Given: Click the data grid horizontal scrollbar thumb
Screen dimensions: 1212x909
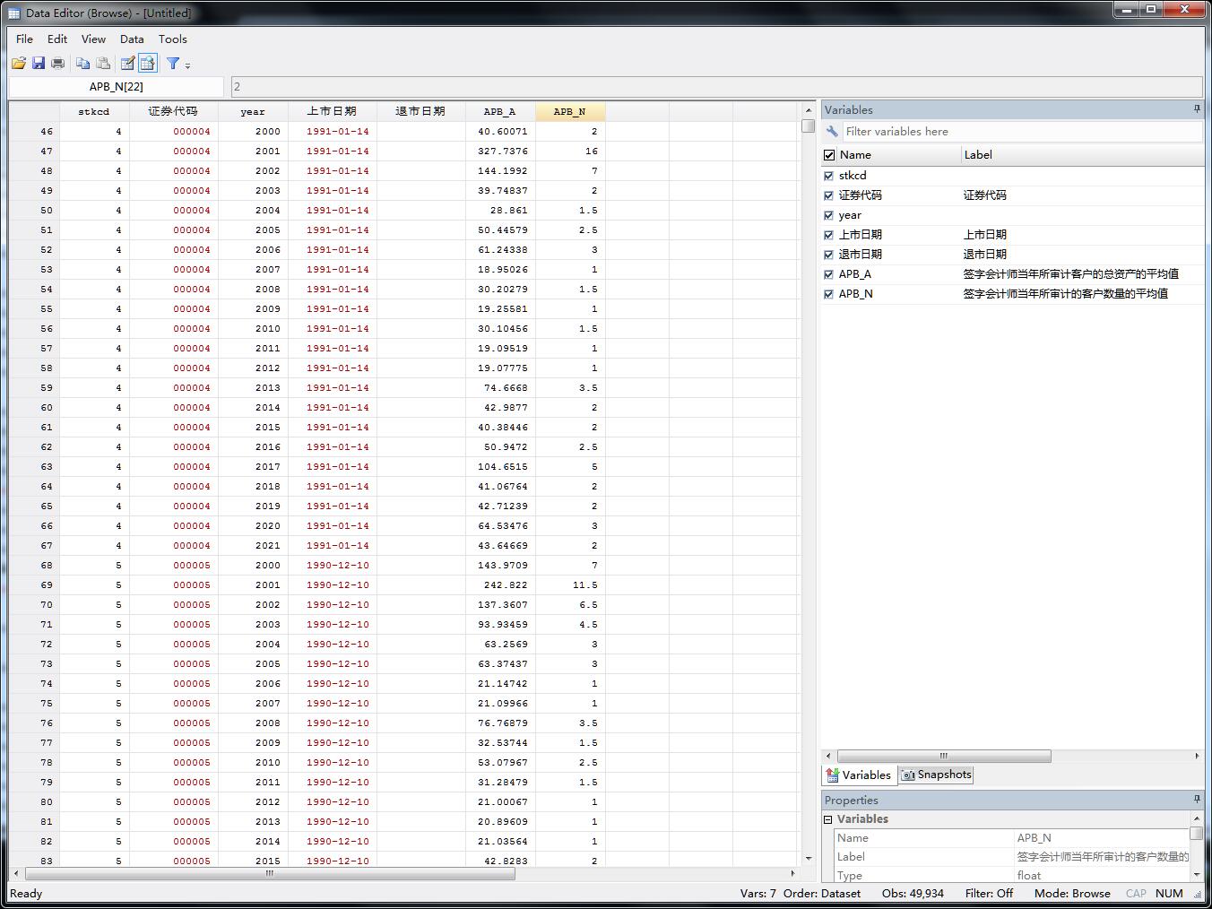Looking at the screenshot, I should coord(270,873).
